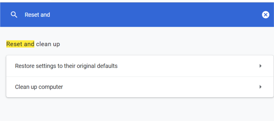This screenshot has width=274, height=121.
Task: Expand arrow beside Clean up computer
Action: tap(261, 87)
